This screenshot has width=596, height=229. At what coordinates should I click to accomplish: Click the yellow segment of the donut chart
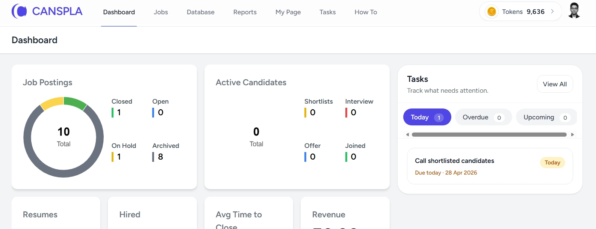tap(52, 103)
